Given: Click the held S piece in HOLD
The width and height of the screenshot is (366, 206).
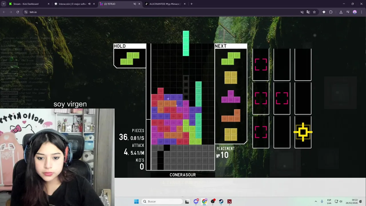Looking at the screenshot, I should tap(130, 58).
